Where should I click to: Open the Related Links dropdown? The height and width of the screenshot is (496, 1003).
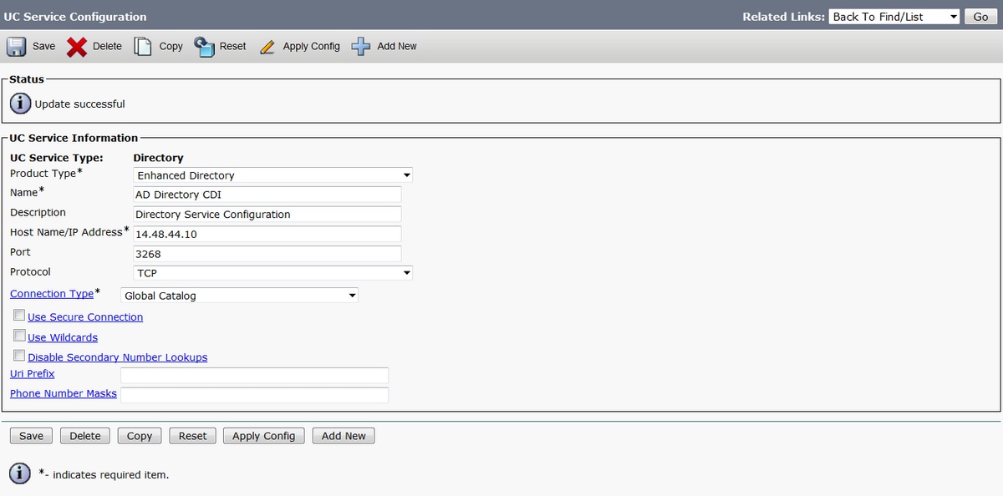click(894, 17)
